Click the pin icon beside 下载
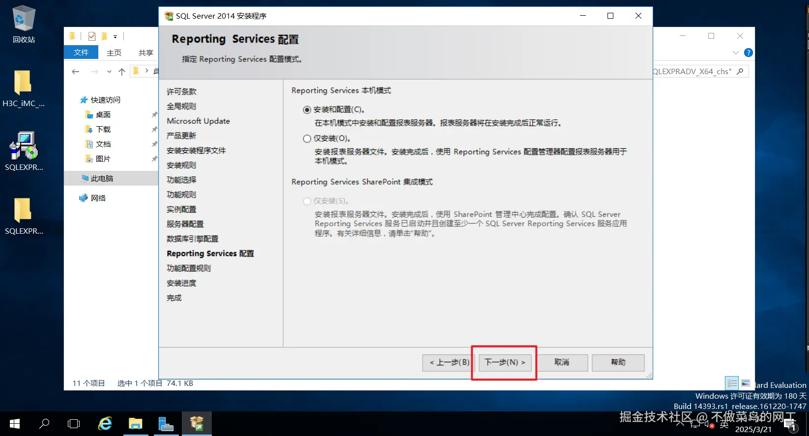The image size is (809, 436). coord(154,129)
